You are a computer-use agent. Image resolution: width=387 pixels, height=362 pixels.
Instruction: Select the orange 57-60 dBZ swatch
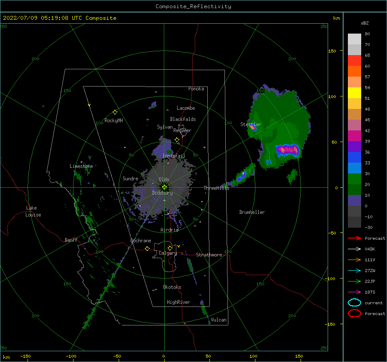(354, 71)
